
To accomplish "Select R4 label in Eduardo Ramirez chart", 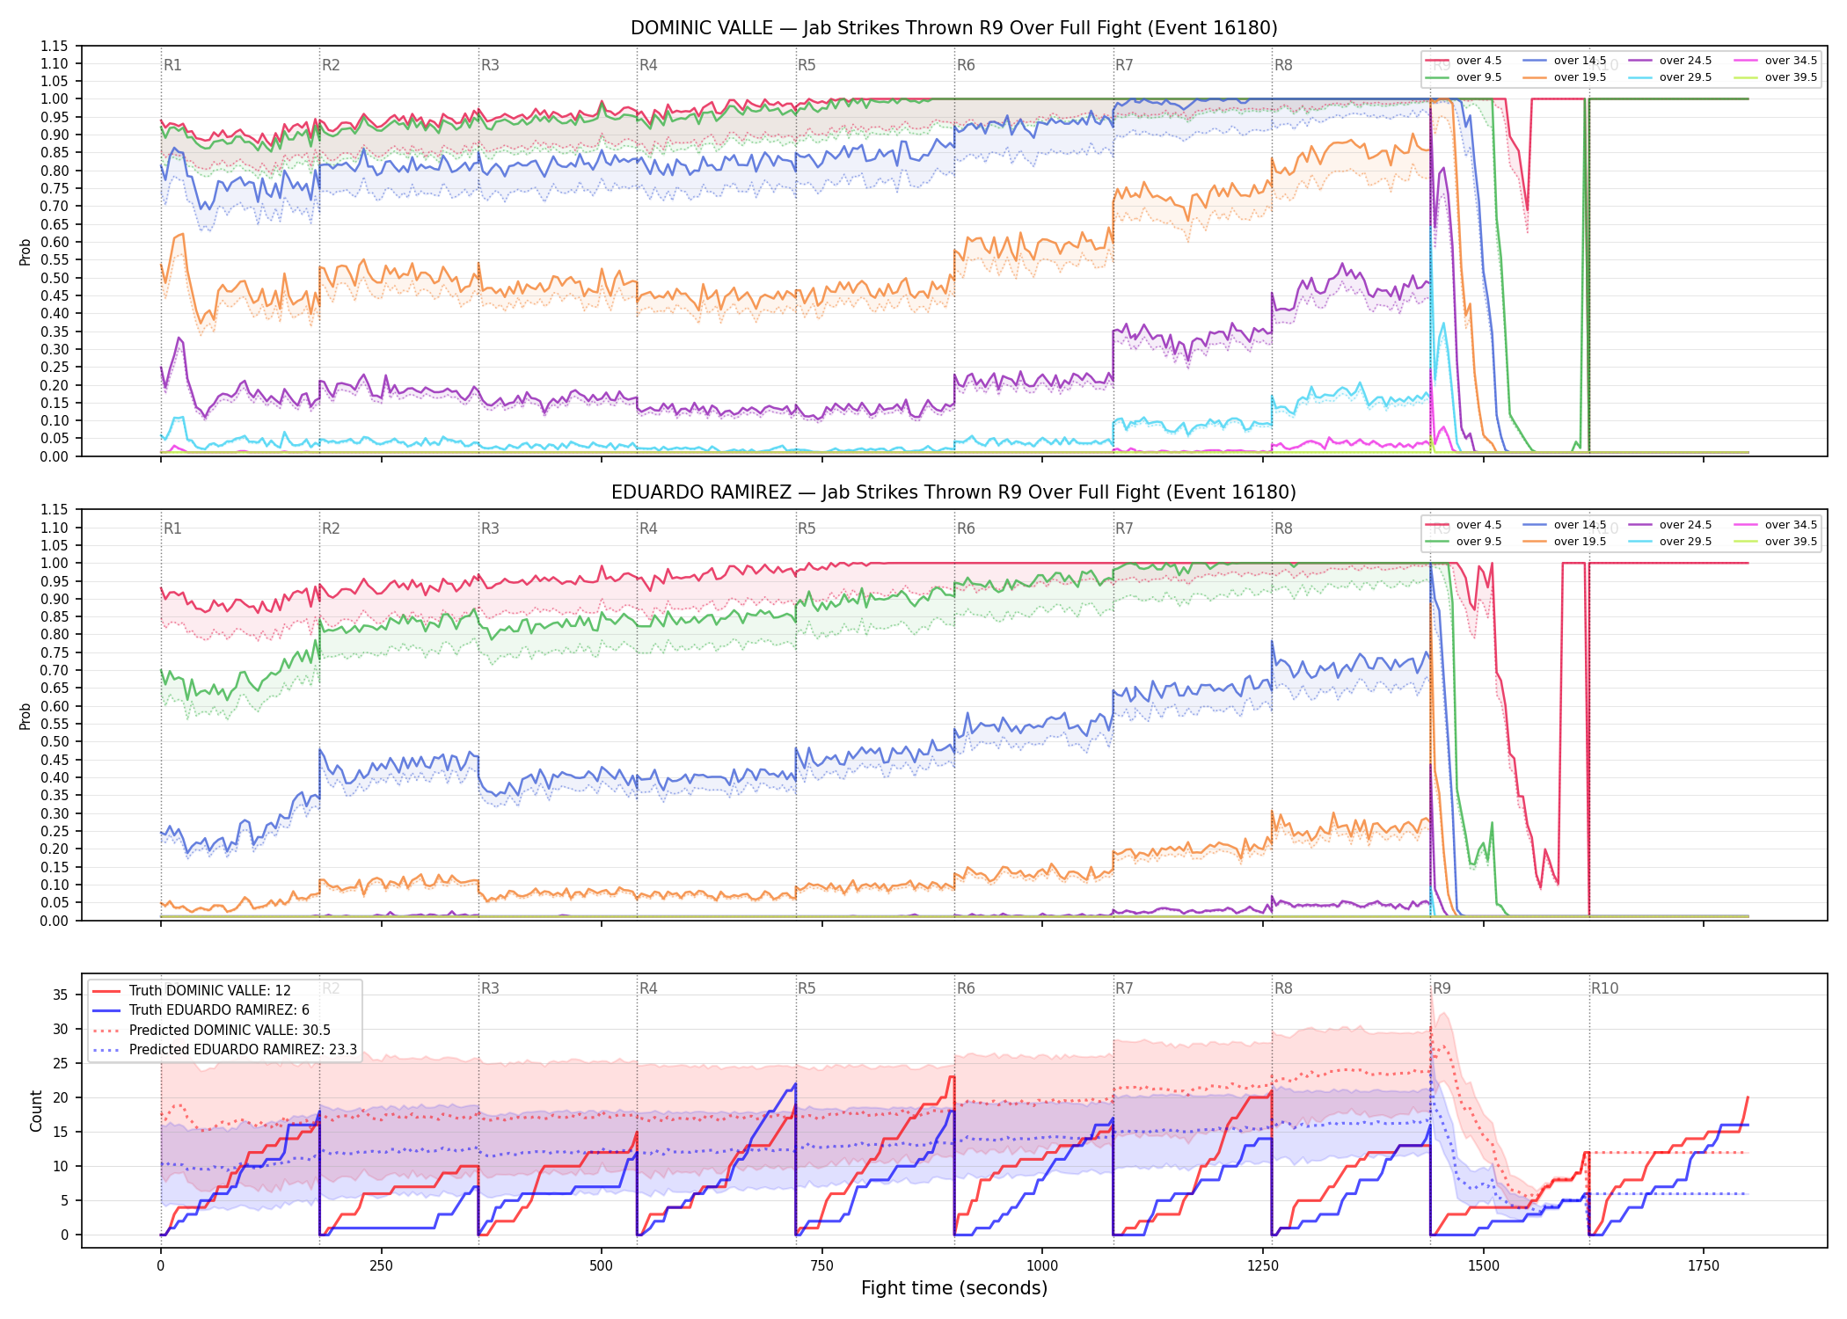I will click(x=648, y=528).
